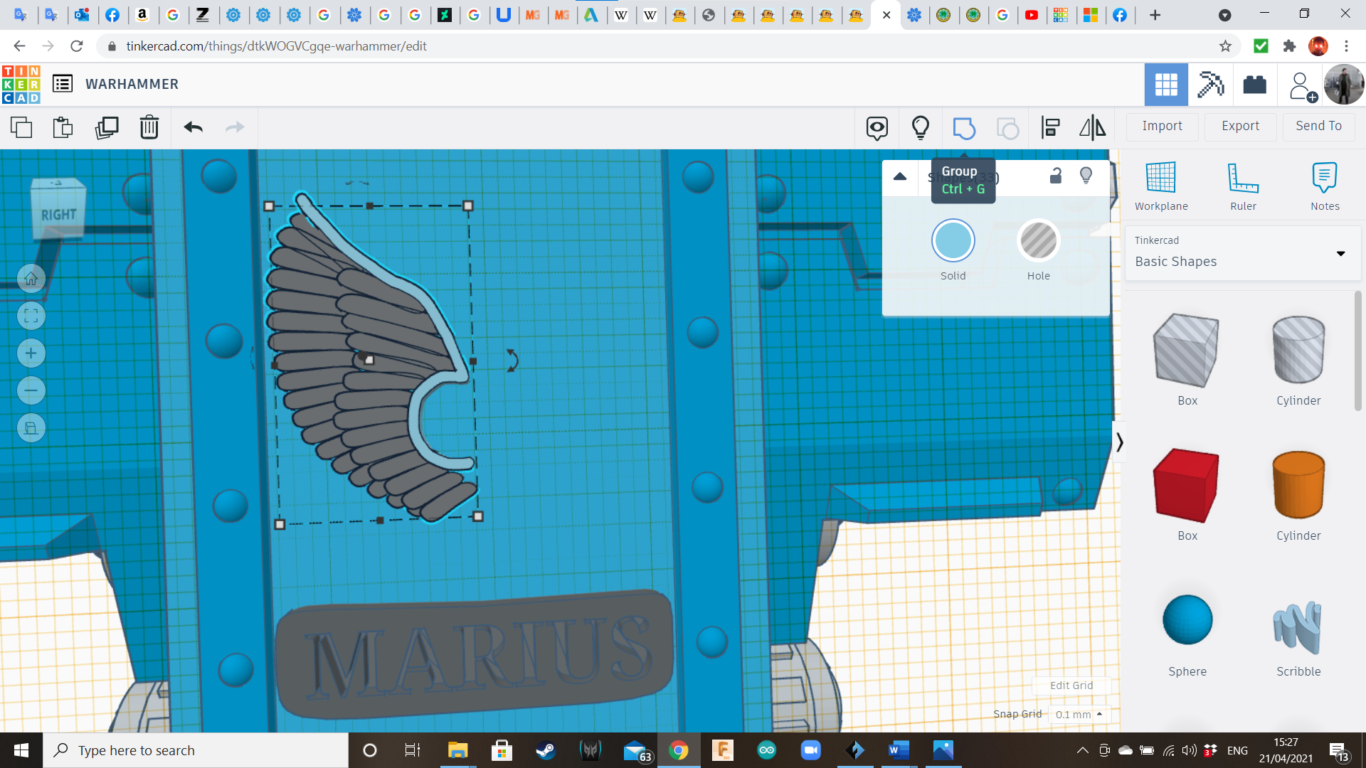Click the Duplicate and repeat icon
The width and height of the screenshot is (1366, 768).
tap(107, 128)
